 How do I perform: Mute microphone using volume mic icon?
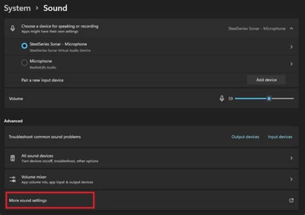click(222, 98)
